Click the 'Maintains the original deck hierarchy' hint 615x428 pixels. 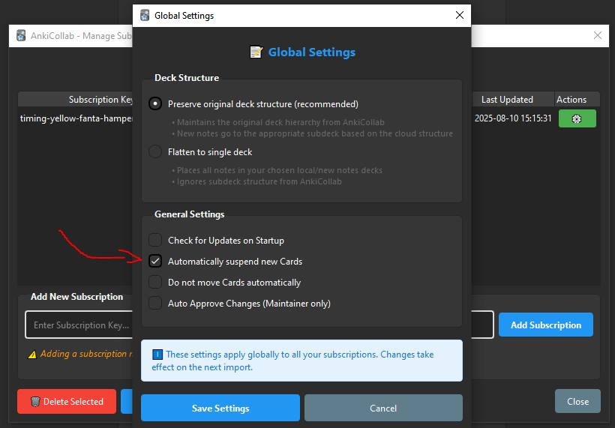click(x=278, y=122)
